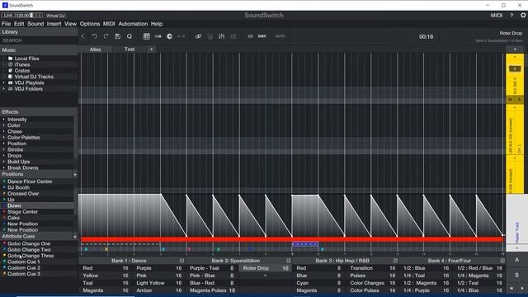This screenshot has width=528, height=297.
Task: Expand the Color Palettes group
Action: click(3, 138)
